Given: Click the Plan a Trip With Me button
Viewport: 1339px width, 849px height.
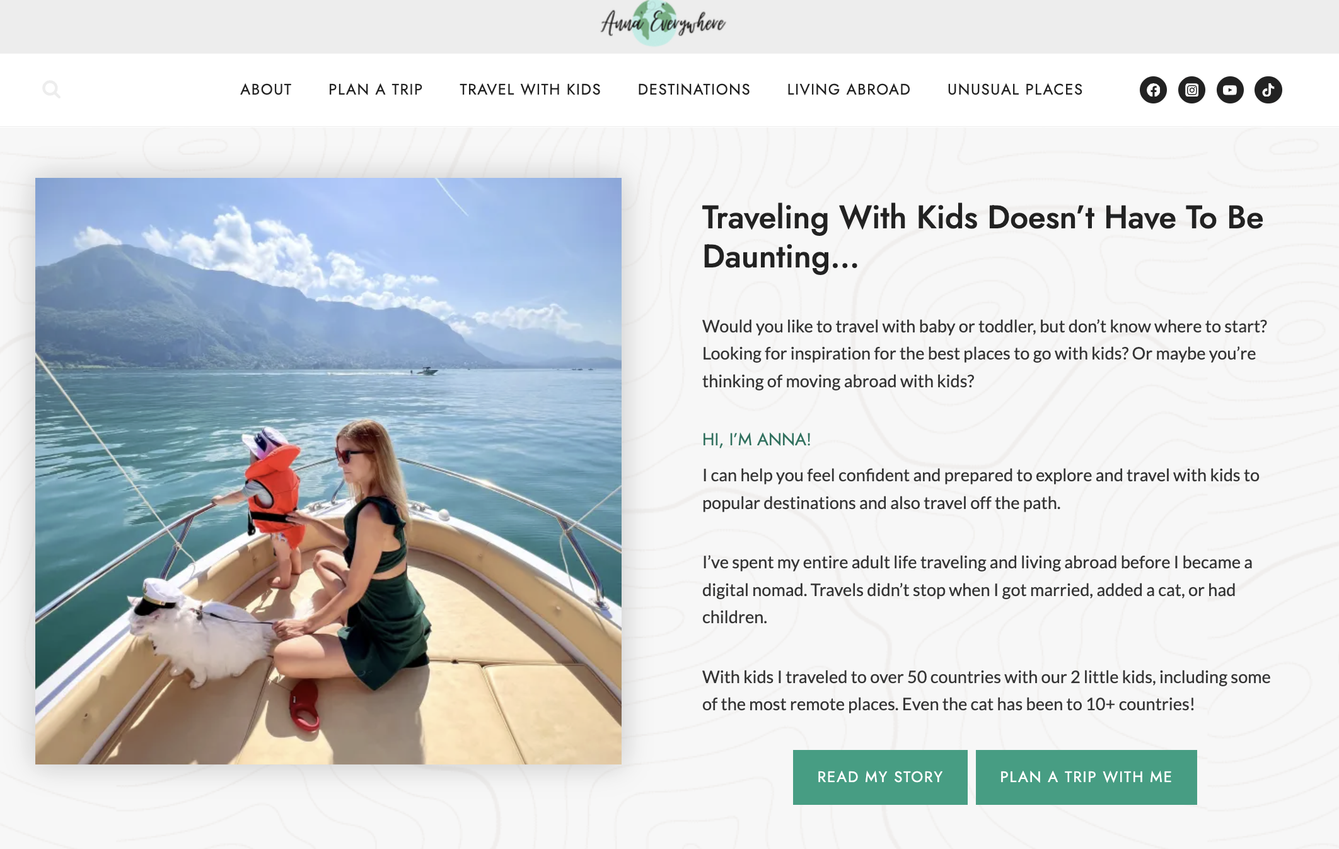Looking at the screenshot, I should (x=1086, y=777).
